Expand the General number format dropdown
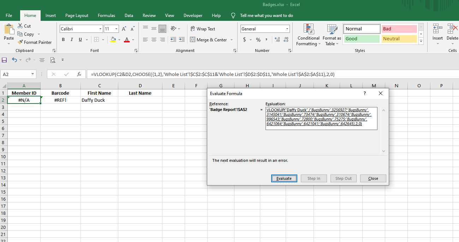Viewport: 459px width, 242px height. [x=287, y=29]
